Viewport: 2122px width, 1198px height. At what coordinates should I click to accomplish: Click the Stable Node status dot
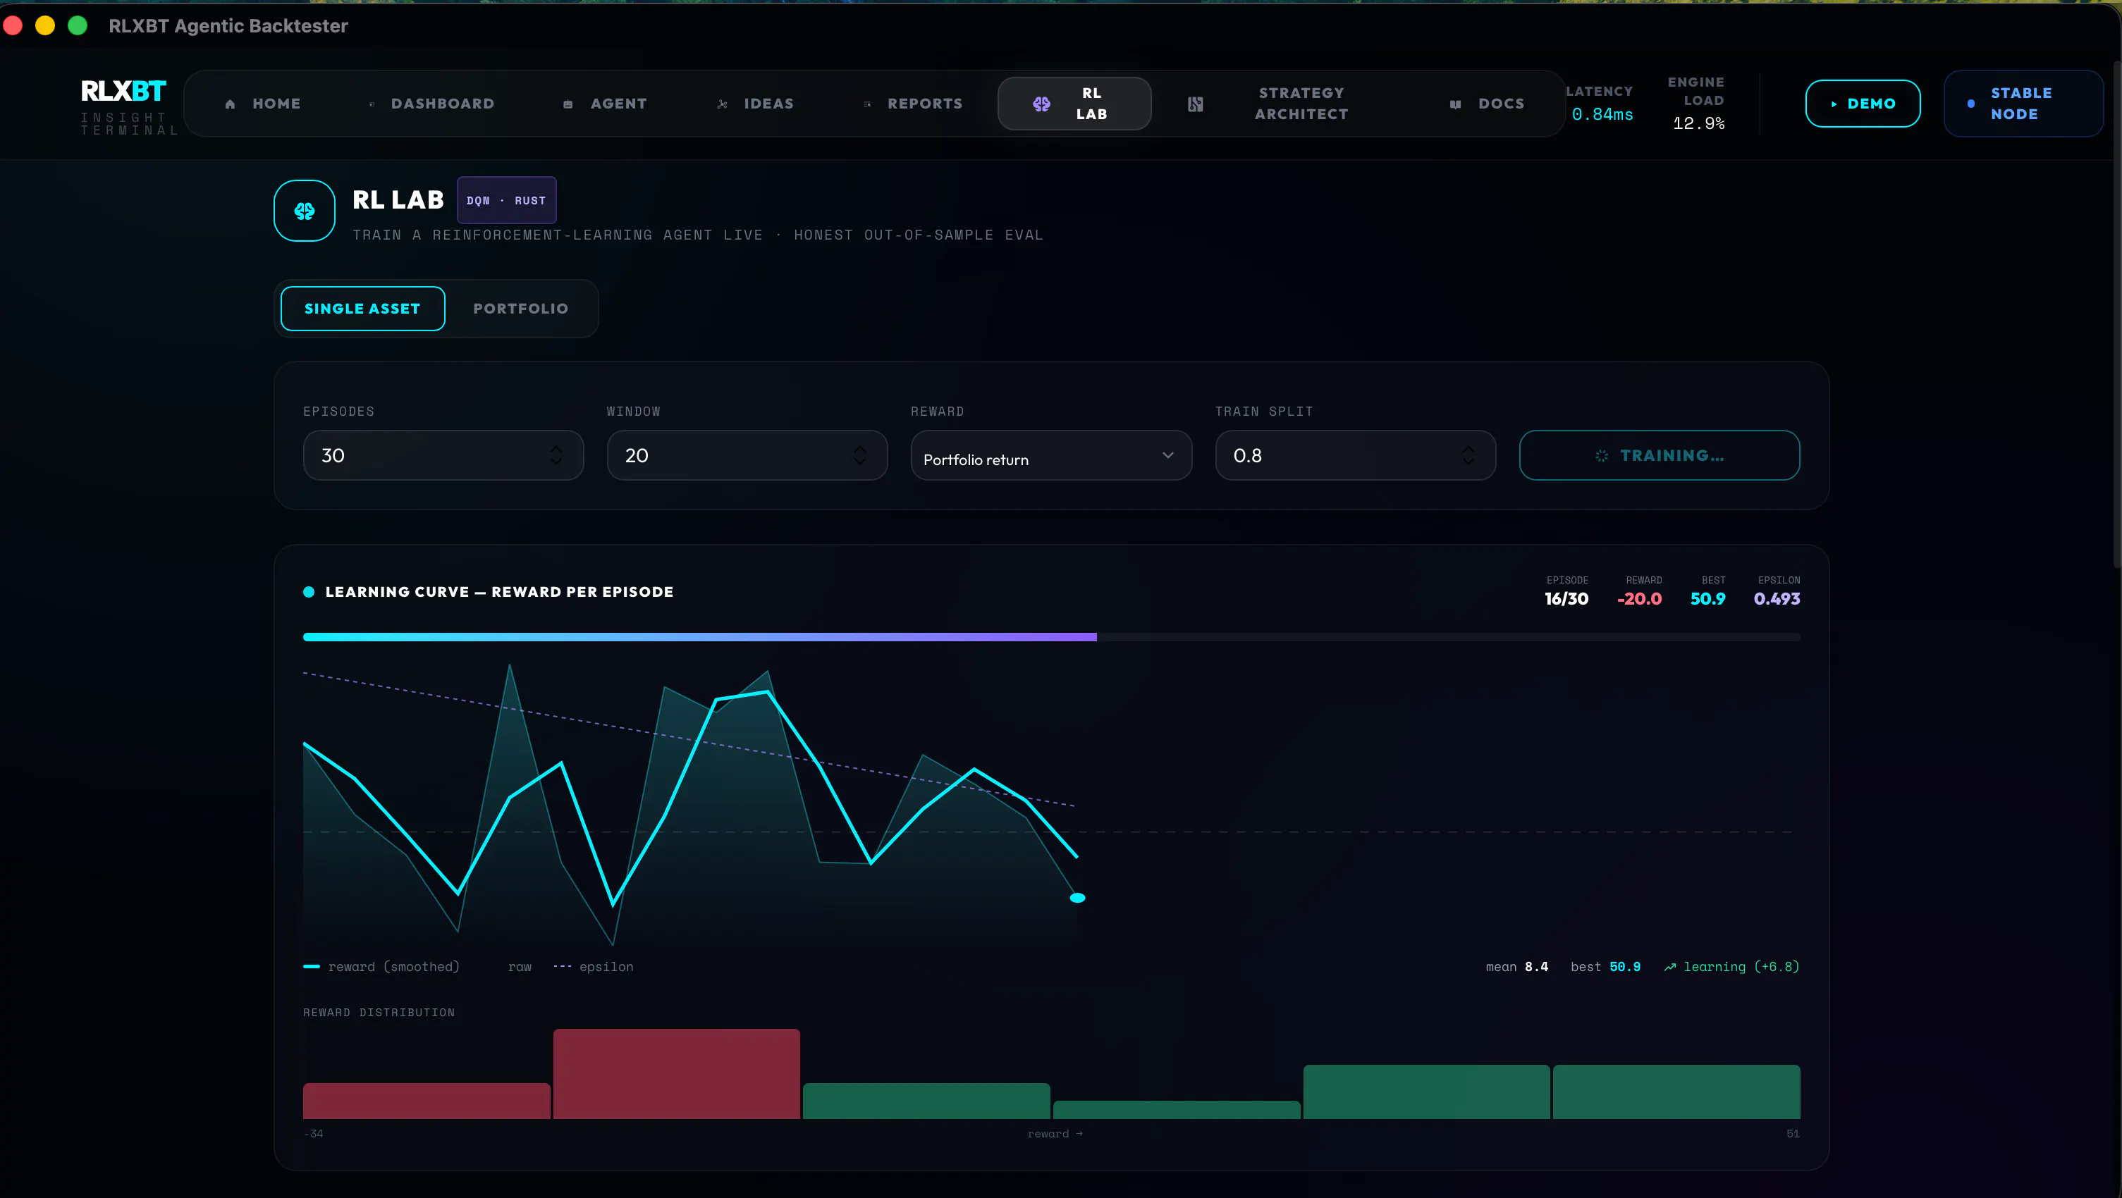[x=1971, y=104]
